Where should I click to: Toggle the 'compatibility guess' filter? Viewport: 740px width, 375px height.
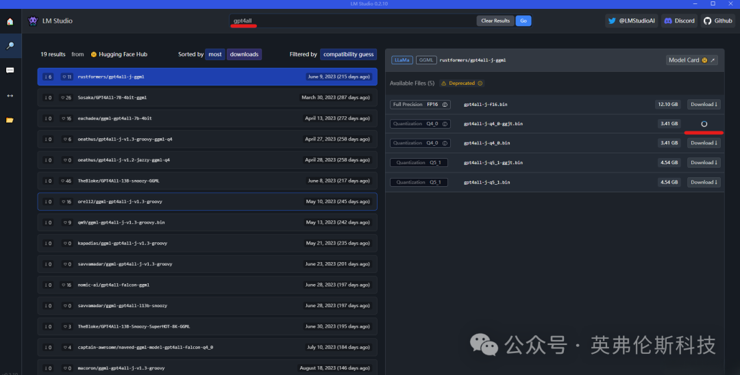(x=348, y=54)
